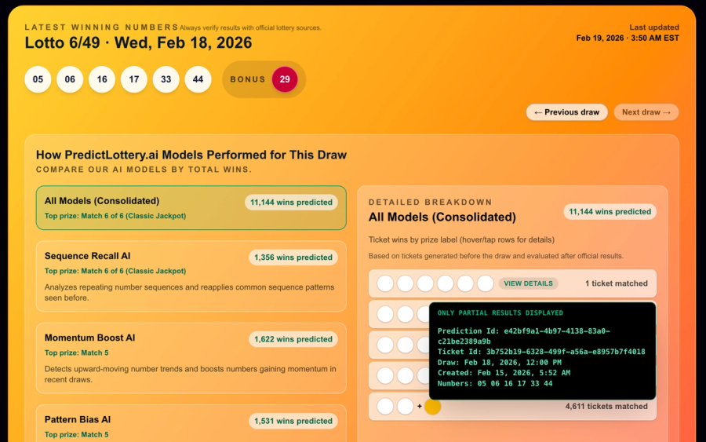Click winning number ball 44
Viewport: 706px width, 442px height.
(x=198, y=79)
